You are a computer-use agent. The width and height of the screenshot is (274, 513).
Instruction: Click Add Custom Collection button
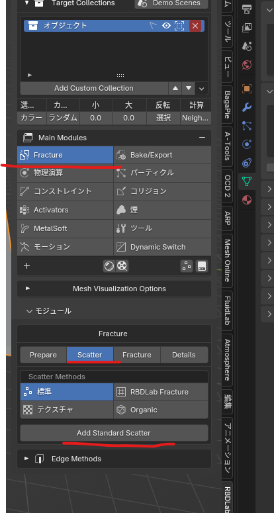94,88
